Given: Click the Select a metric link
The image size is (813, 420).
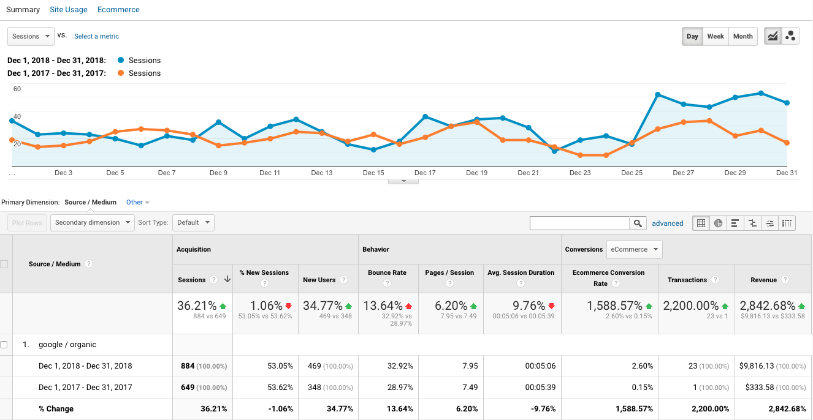Looking at the screenshot, I should coord(96,36).
